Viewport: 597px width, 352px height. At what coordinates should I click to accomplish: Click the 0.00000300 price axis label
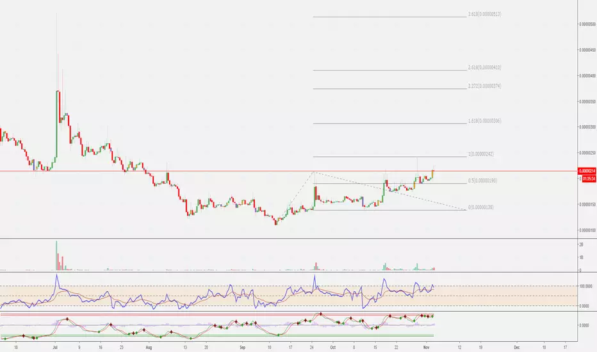587,127
